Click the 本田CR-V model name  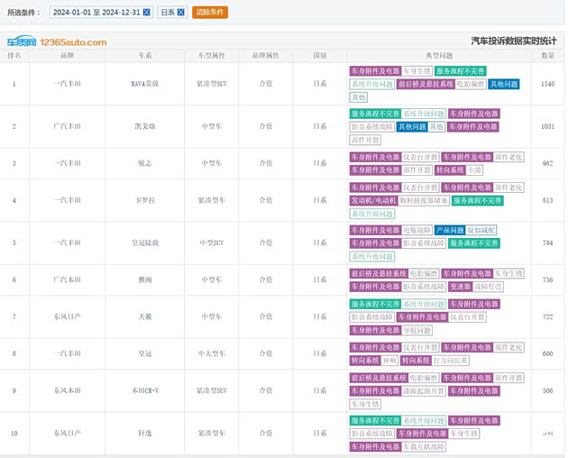point(145,390)
